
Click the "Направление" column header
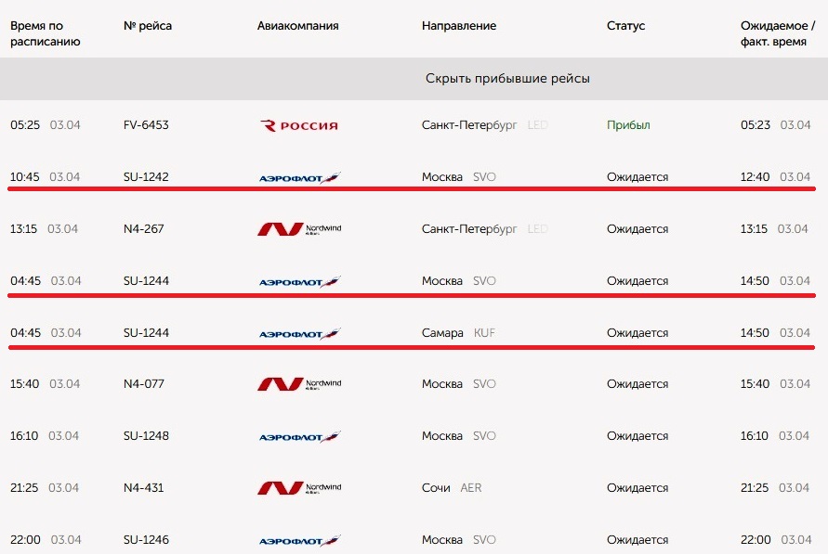pyautogui.click(x=459, y=25)
